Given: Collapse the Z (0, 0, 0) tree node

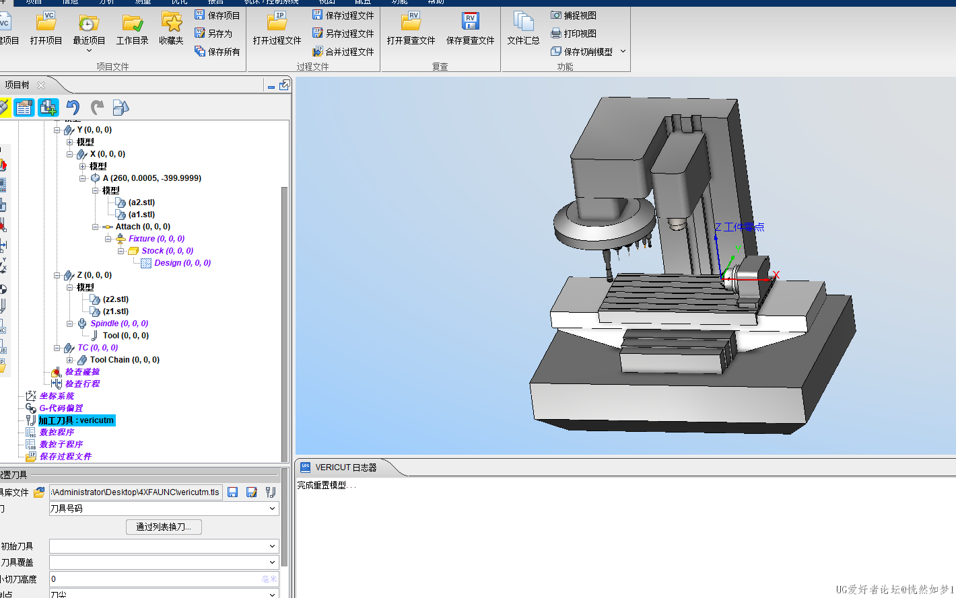Looking at the screenshot, I should tap(57, 275).
